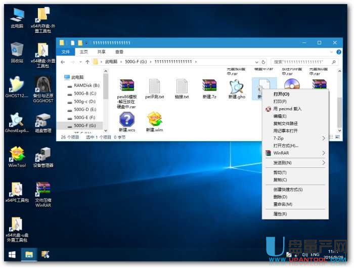Viewport: 354px width, 268px height.
Task: Select the 新建.wcs file icon
Action: 127,120
